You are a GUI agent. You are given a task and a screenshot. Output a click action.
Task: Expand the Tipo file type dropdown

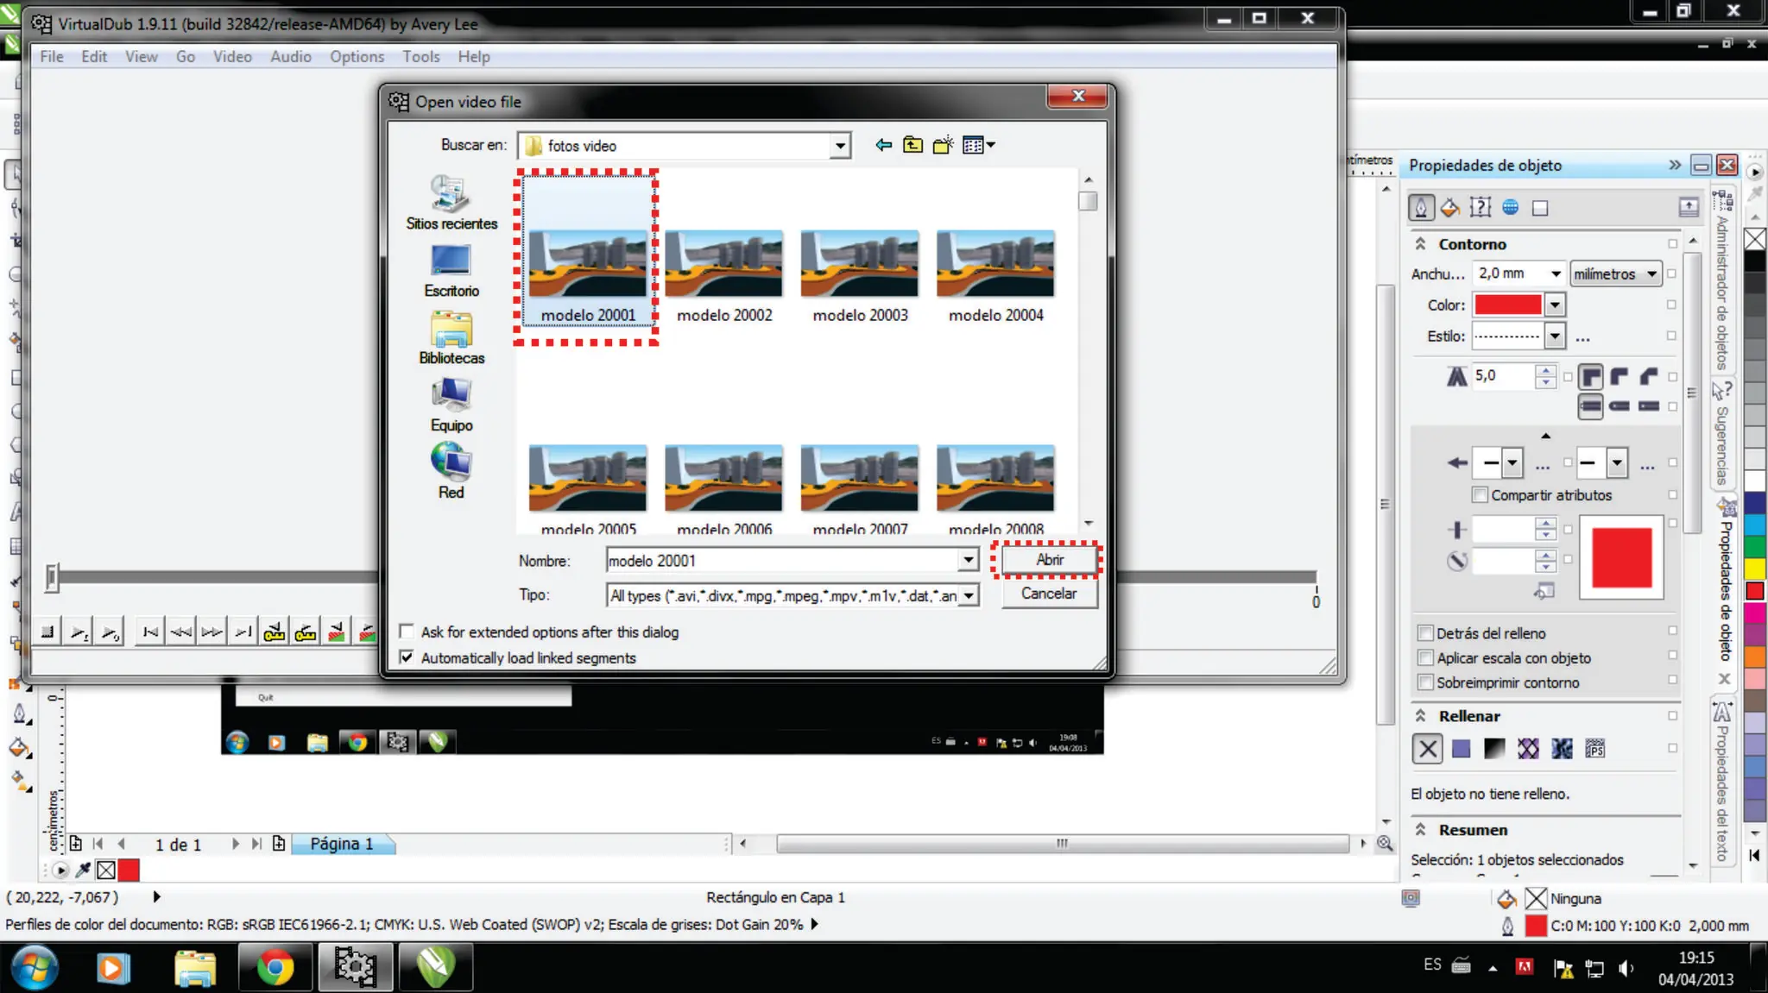(x=969, y=595)
